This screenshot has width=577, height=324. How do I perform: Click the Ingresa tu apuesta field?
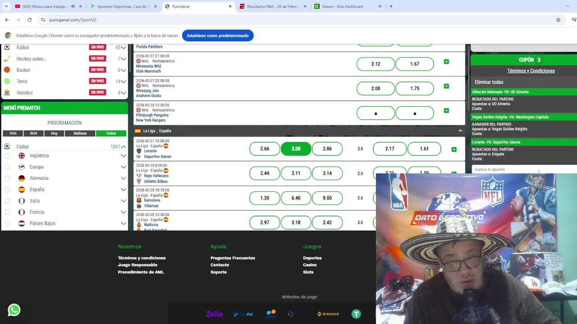click(524, 169)
